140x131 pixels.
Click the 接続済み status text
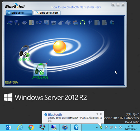[x=12, y=83]
